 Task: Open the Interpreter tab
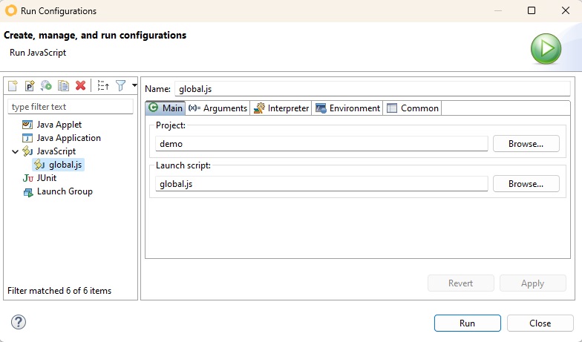click(x=281, y=108)
